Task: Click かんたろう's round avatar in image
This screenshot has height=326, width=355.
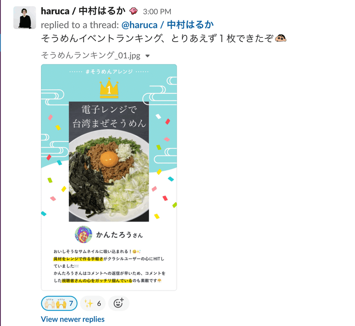Action: pos(83,235)
